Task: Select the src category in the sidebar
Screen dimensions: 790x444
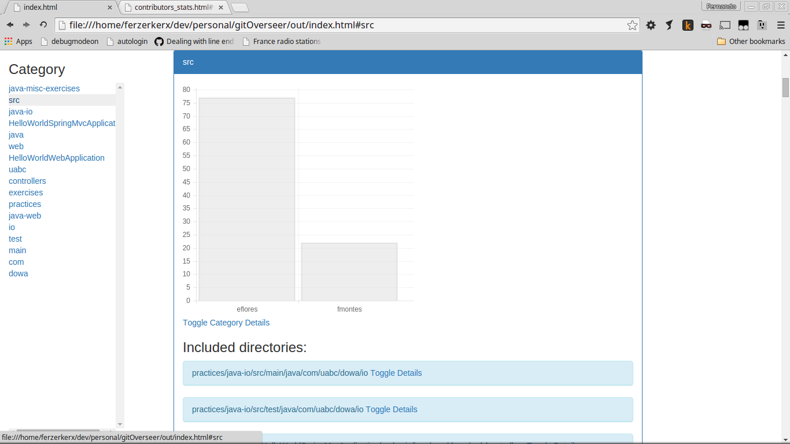Action: 14,100
